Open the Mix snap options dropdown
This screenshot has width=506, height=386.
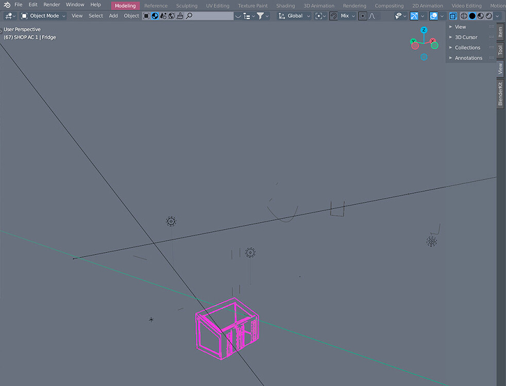click(347, 16)
